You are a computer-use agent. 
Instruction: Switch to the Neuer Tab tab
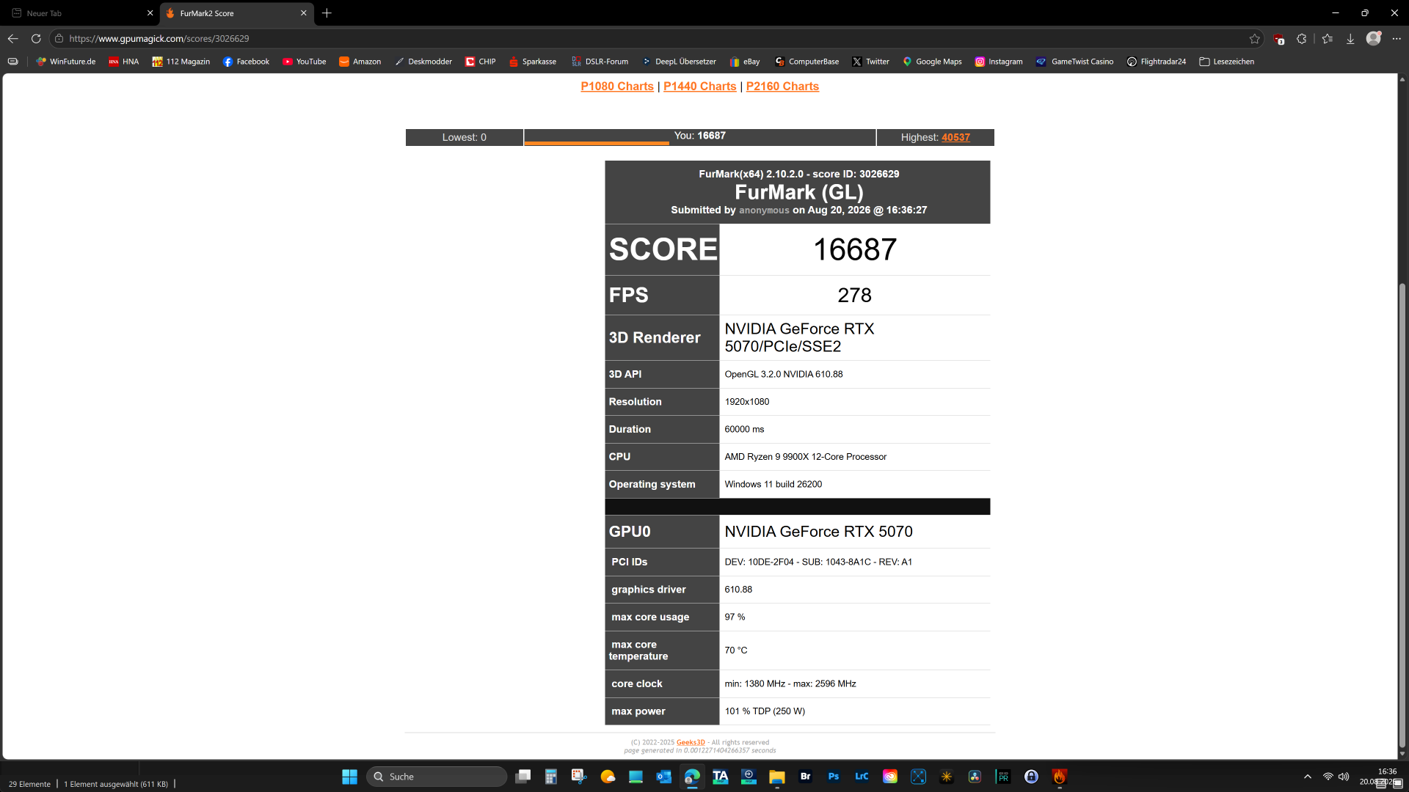(x=77, y=13)
